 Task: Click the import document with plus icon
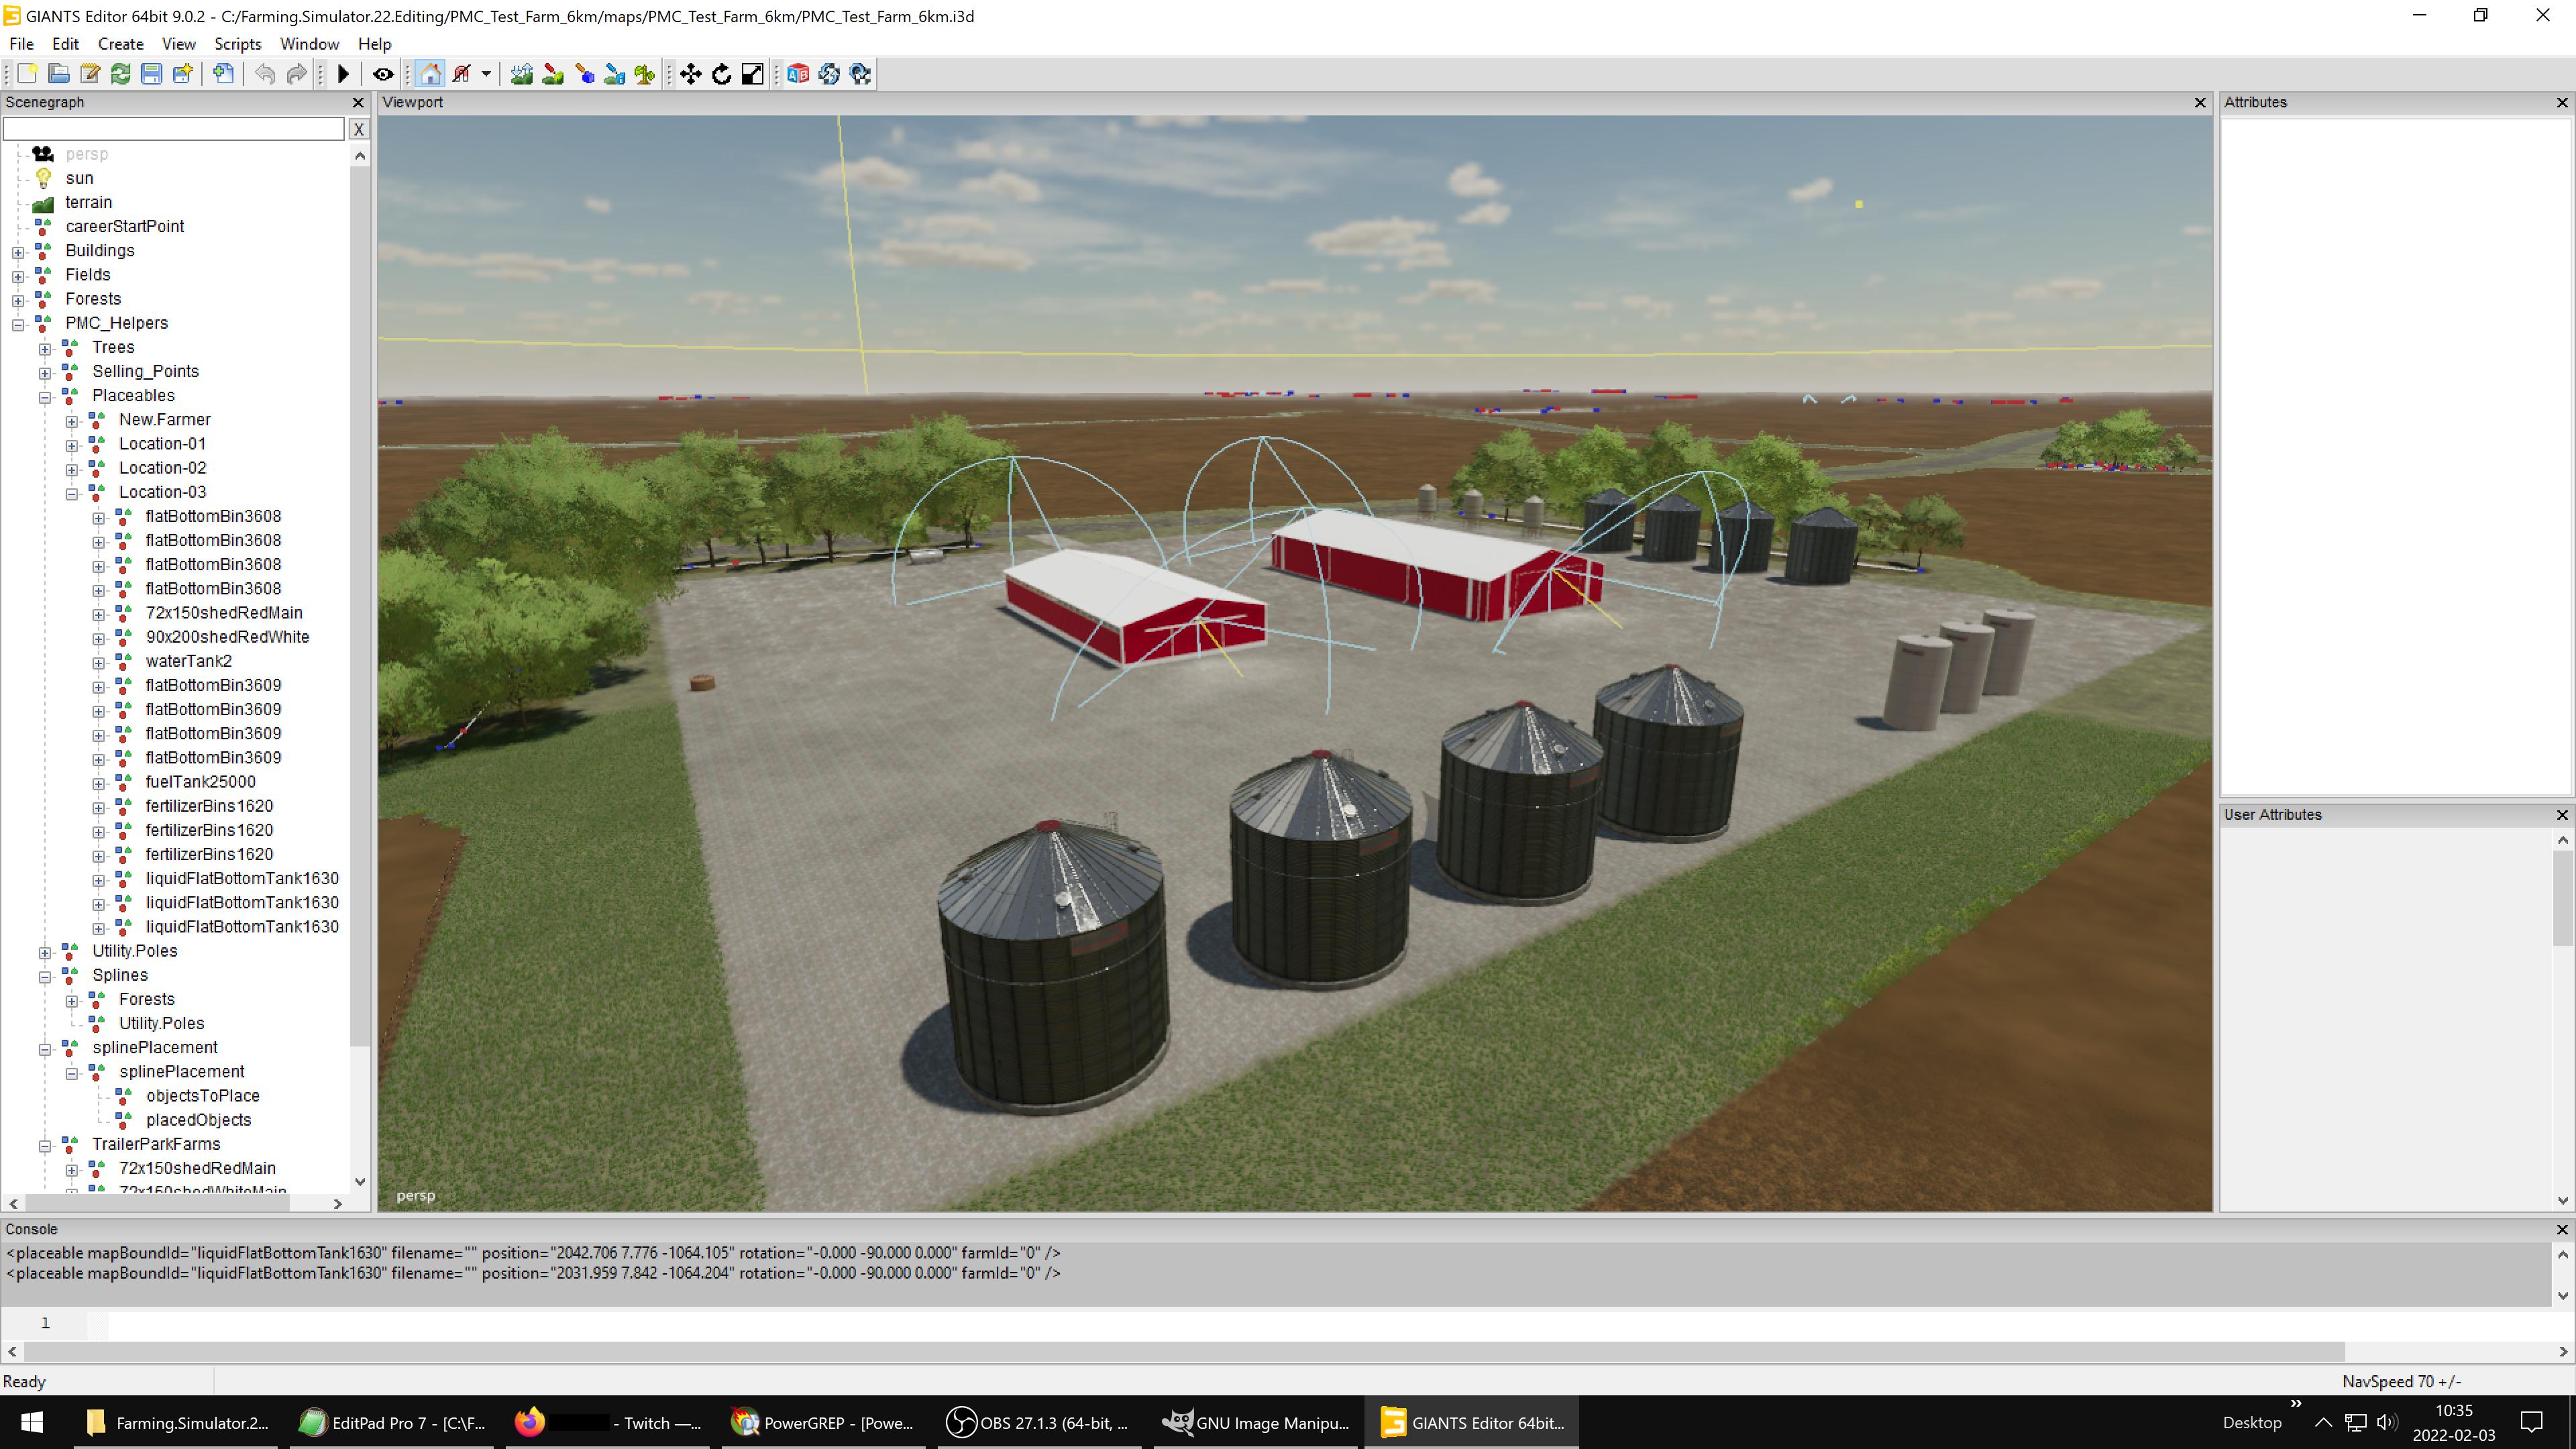tap(224, 74)
